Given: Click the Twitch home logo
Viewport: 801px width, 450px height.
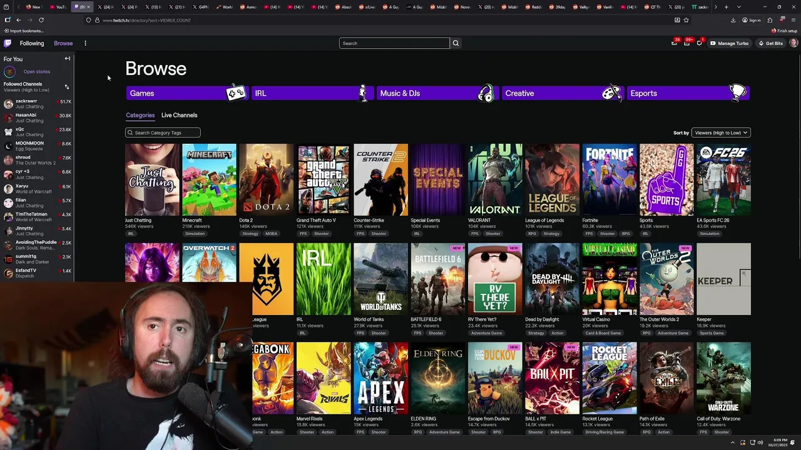Looking at the screenshot, I should tap(8, 43).
